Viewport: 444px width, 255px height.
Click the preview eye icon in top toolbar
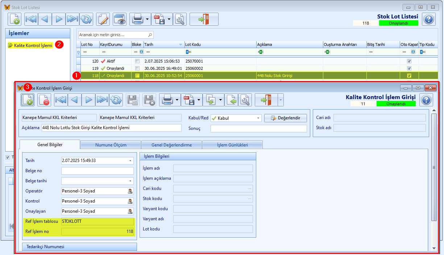(x=119, y=19)
